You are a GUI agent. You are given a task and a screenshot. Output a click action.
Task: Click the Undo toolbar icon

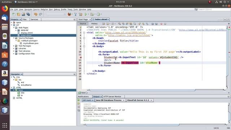(x=36, y=14)
